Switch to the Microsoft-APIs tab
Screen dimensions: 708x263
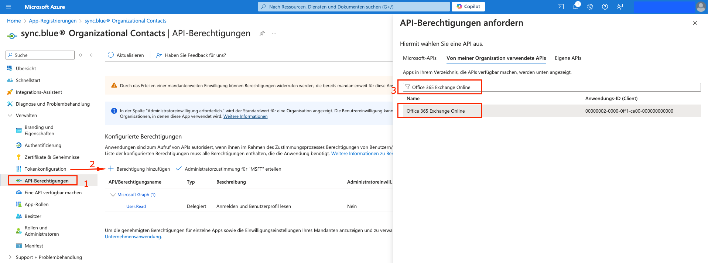point(420,58)
